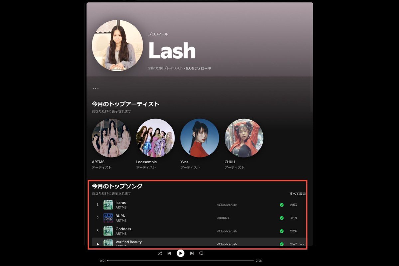Select the Verified Beauty song title
399x266 pixels.
pos(129,242)
